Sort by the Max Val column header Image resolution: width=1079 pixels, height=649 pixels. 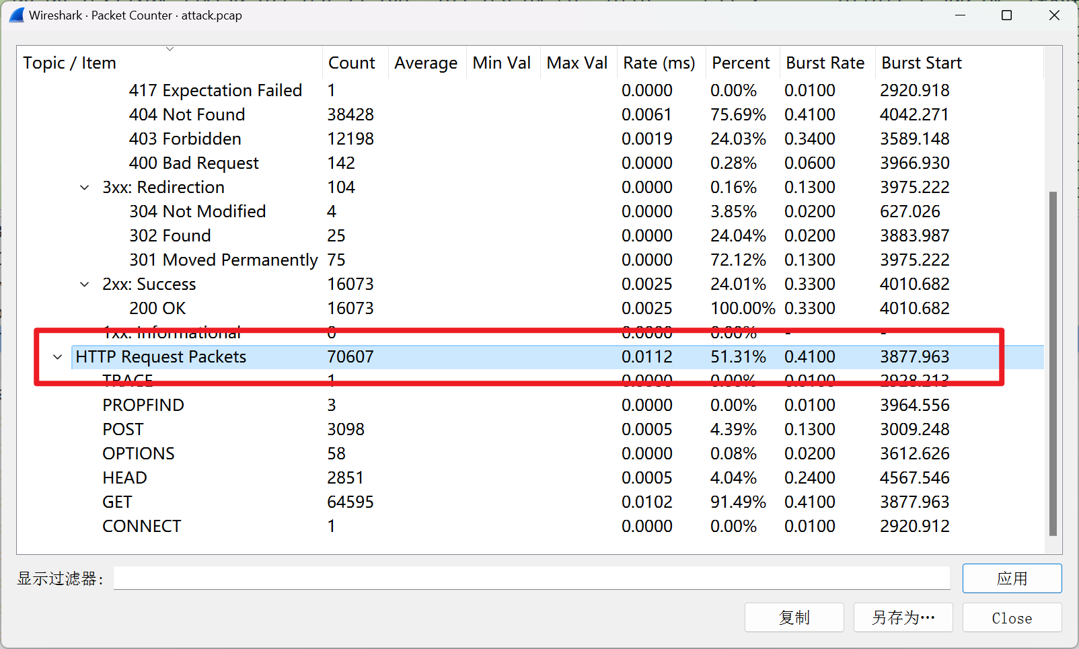[579, 63]
